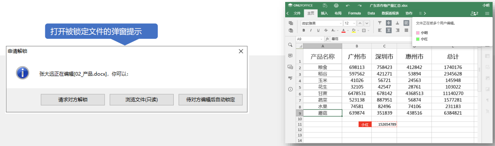495x146 pixels.
Task: Toggle bold formatting
Action: 304,30
